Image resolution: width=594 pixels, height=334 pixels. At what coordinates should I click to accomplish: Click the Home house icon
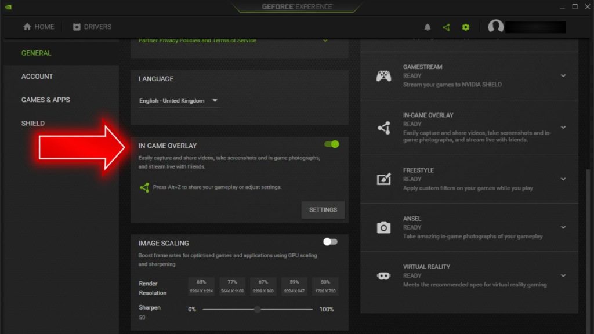[27, 27]
